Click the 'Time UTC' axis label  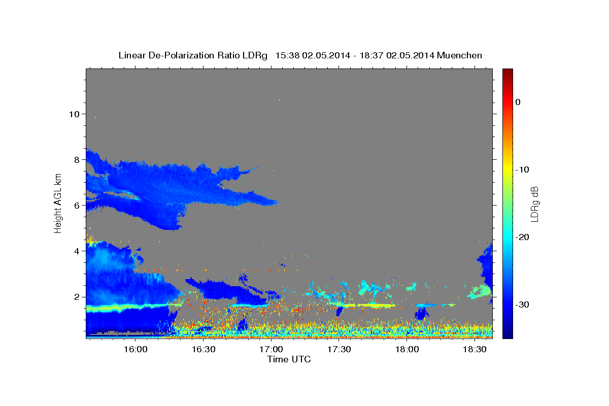click(x=289, y=359)
